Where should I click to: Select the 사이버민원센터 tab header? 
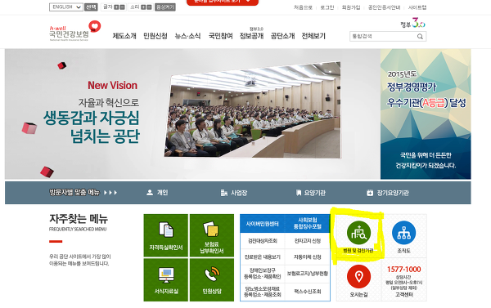point(263,224)
